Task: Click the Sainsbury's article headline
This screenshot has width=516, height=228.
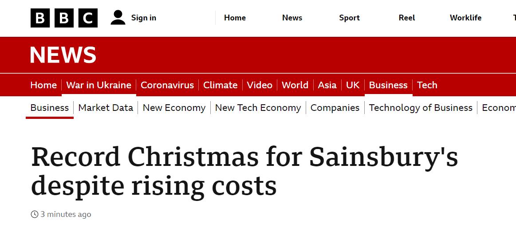Action: 244,171
